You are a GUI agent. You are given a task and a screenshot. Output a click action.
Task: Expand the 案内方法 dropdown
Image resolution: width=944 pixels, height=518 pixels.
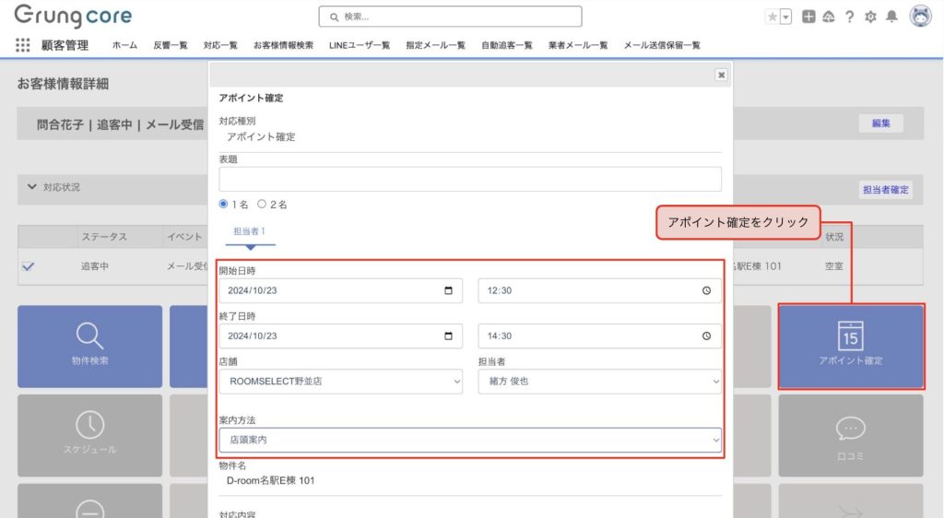point(470,441)
